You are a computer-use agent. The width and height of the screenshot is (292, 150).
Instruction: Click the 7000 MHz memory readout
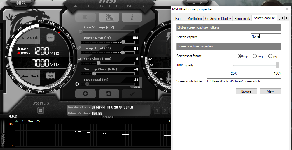46,63
